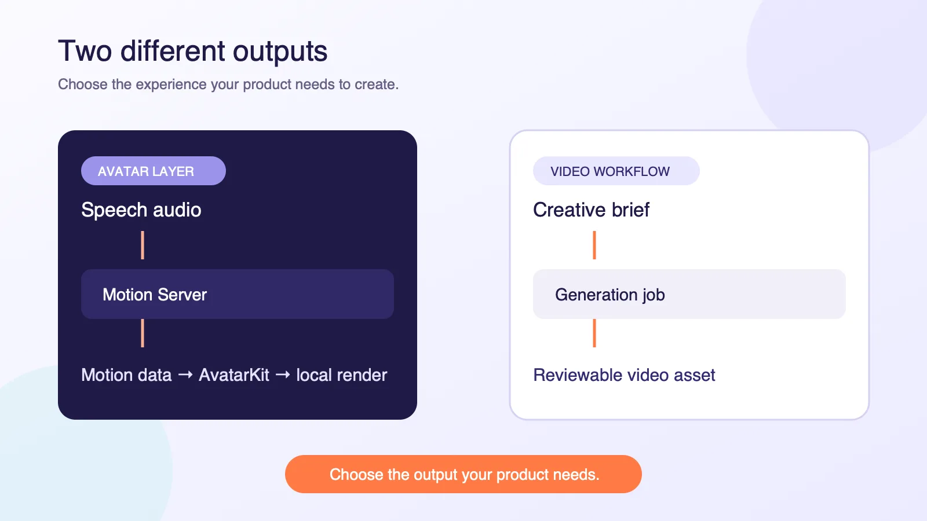Click connector line below Motion Server
This screenshot has width=927, height=521.
pyautogui.click(x=143, y=333)
